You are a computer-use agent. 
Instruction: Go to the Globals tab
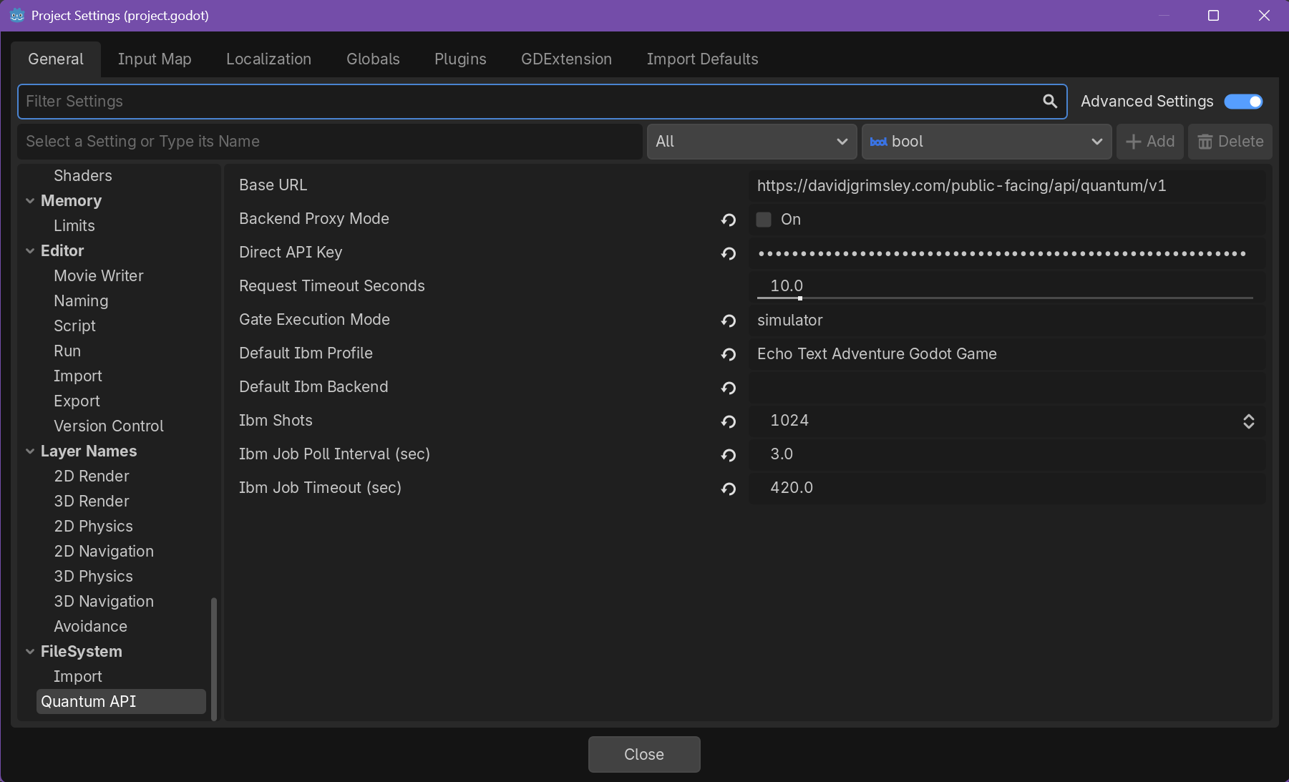pyautogui.click(x=373, y=59)
